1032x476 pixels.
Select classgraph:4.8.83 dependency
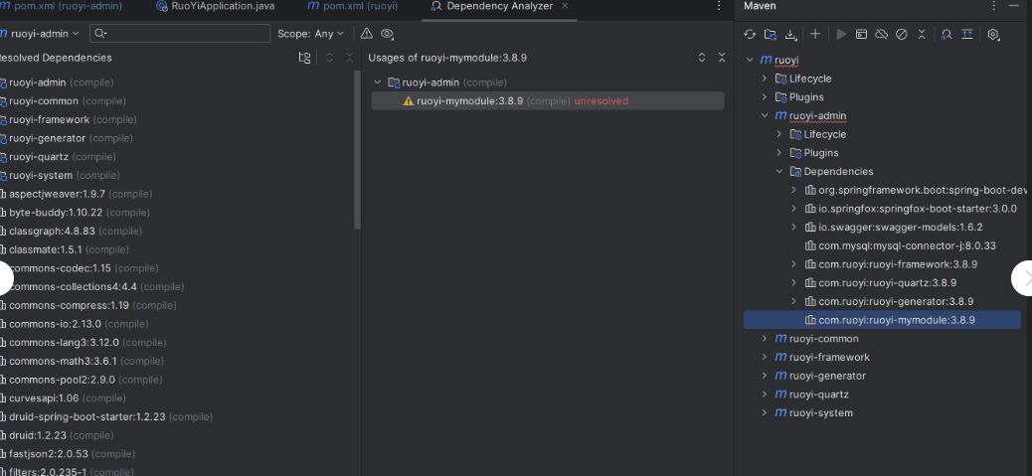[71, 231]
